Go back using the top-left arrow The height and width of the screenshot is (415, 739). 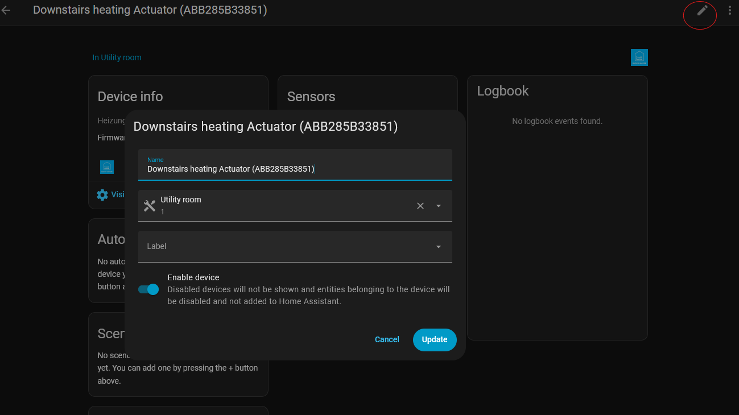point(6,10)
